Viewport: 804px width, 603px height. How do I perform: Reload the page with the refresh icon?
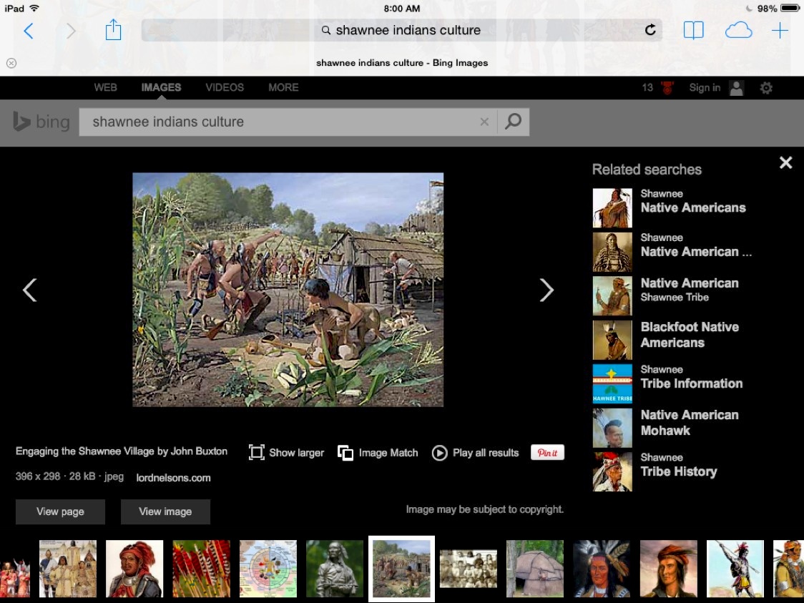[x=649, y=30]
